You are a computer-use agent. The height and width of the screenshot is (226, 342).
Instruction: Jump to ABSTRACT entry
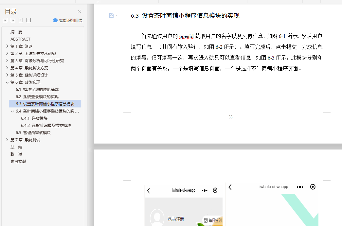[x=21, y=39]
